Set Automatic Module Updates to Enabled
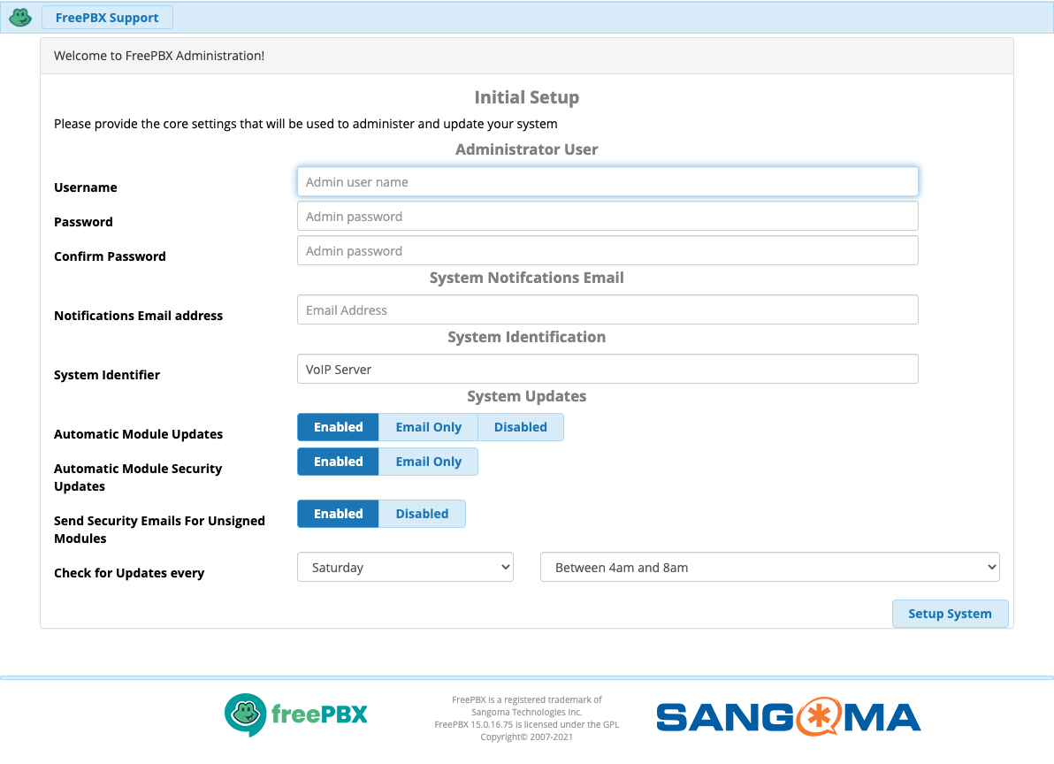 [x=338, y=427]
